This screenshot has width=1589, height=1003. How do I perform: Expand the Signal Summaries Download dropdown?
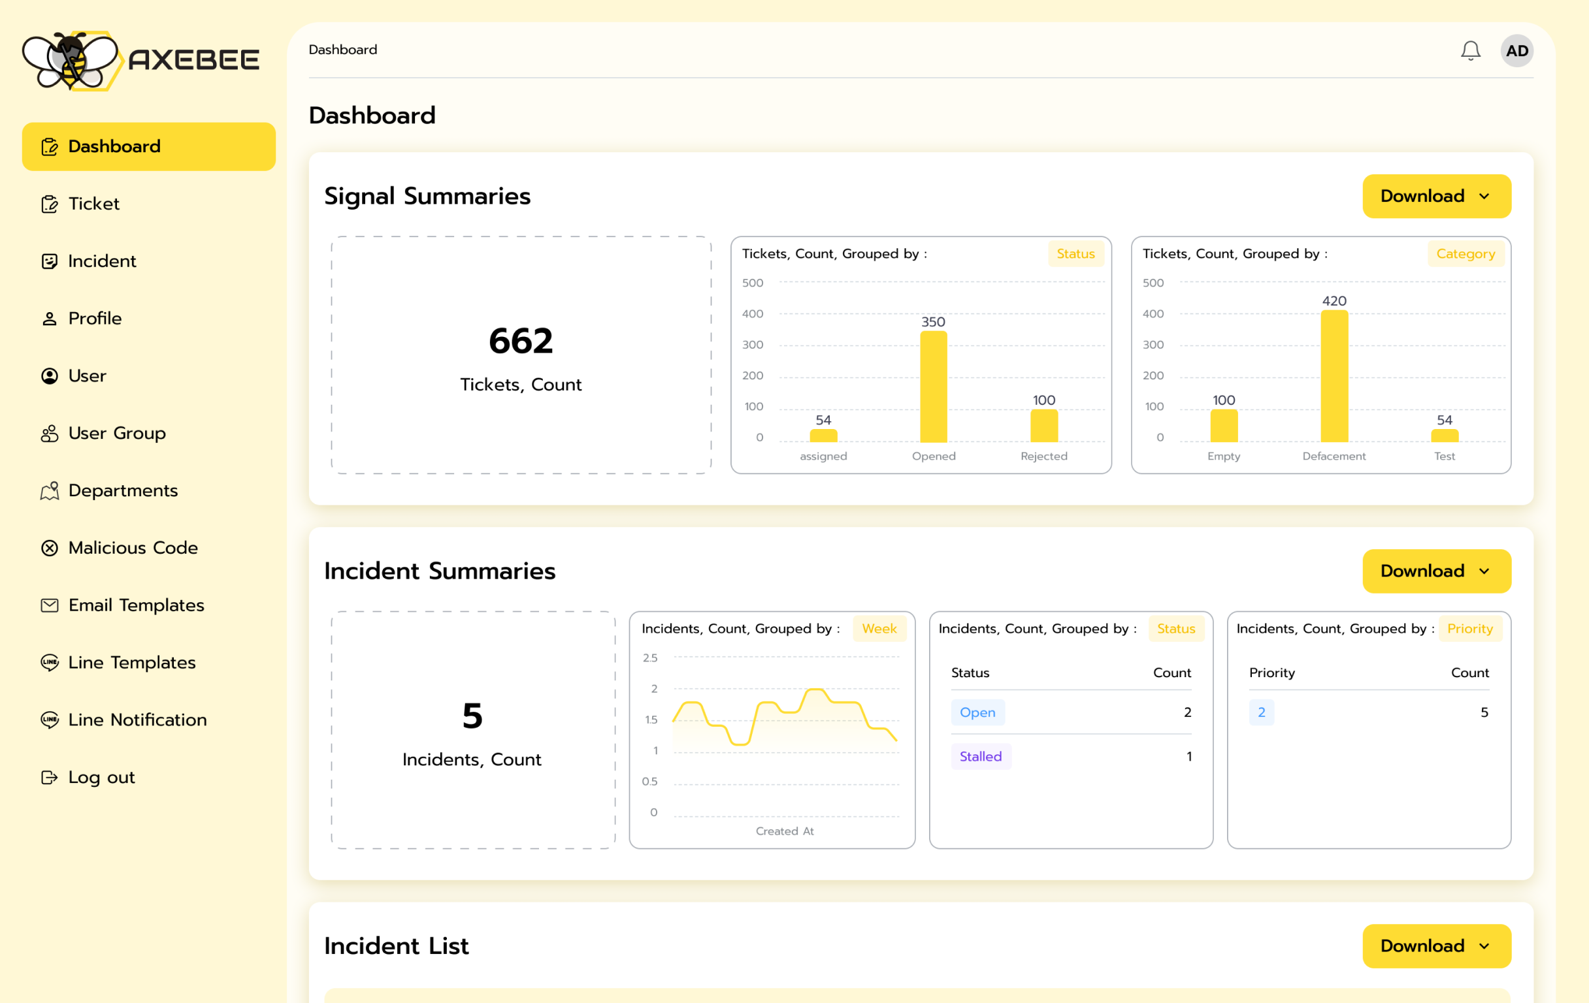(x=1437, y=196)
